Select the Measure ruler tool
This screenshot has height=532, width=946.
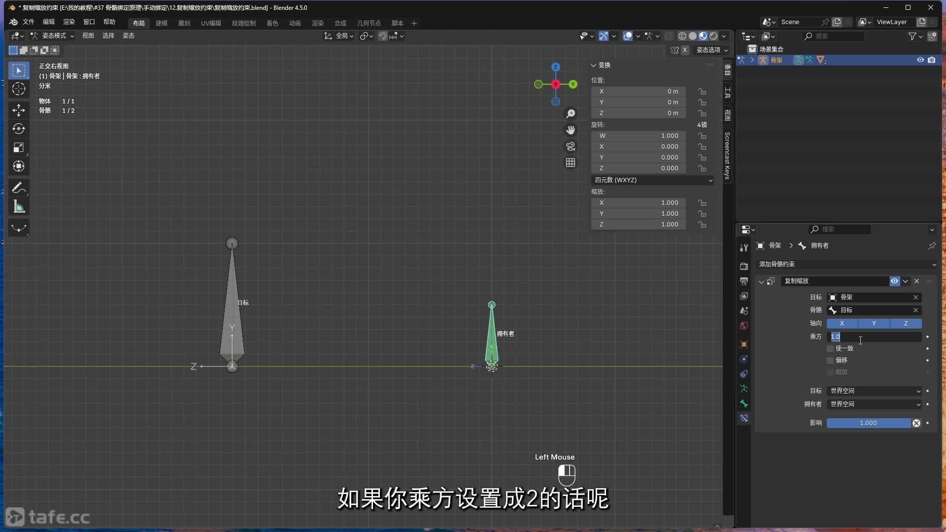[x=19, y=206]
